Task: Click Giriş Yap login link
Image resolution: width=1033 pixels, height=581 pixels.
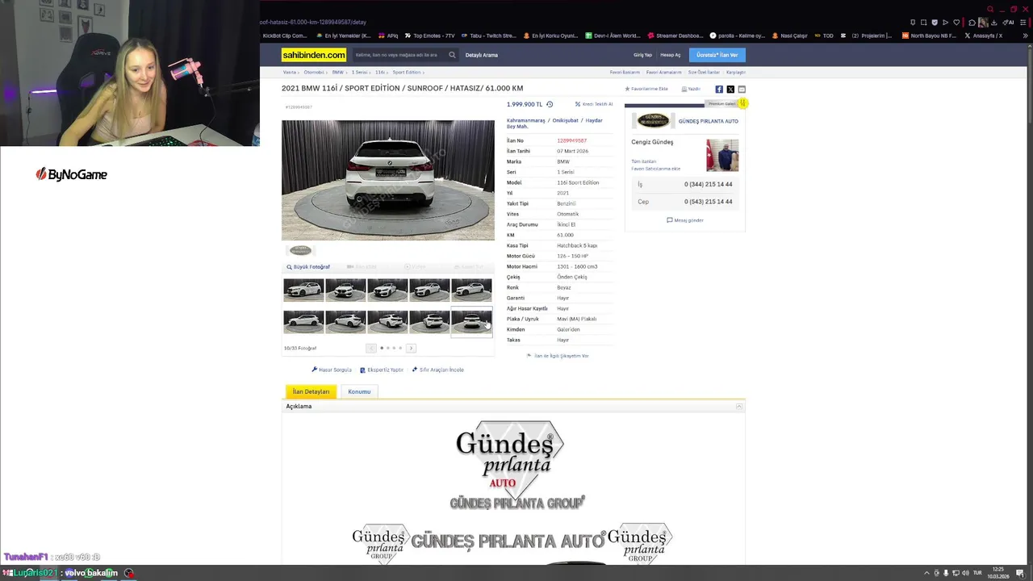Action: point(642,55)
